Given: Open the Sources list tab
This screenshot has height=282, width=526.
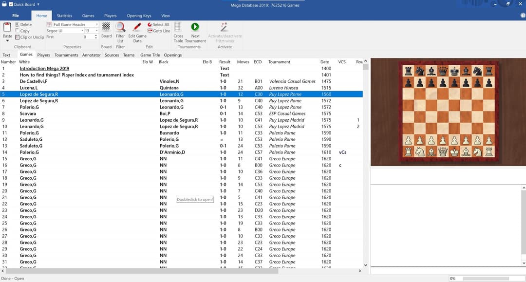Looking at the screenshot, I should coord(112,55).
